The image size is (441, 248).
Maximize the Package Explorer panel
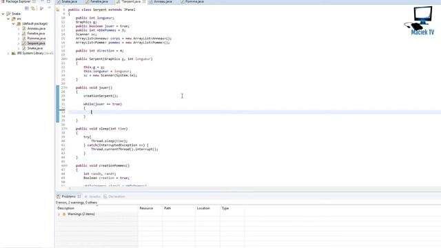coord(48,1)
